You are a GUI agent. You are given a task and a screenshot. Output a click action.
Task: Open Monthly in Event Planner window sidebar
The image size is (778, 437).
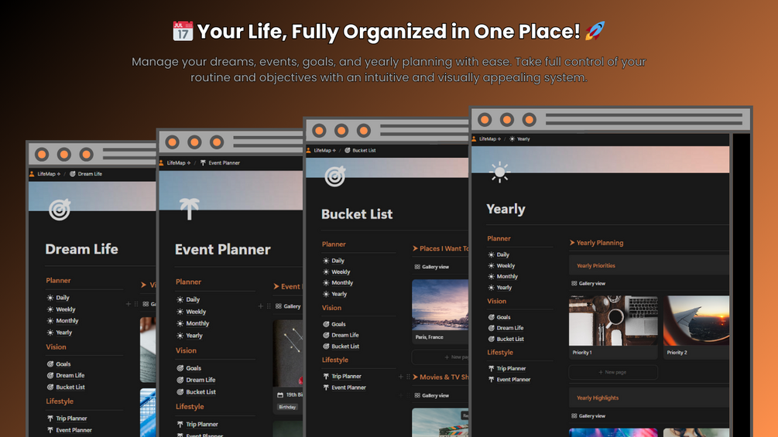[x=197, y=323]
